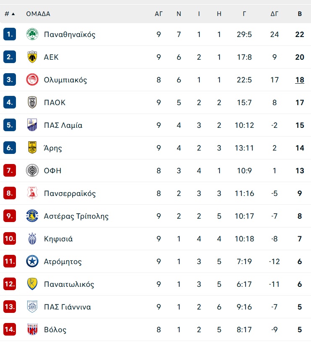Toggle the sort arrow beside the # header
The width and height of the screenshot is (311, 344).
[x=13, y=14]
